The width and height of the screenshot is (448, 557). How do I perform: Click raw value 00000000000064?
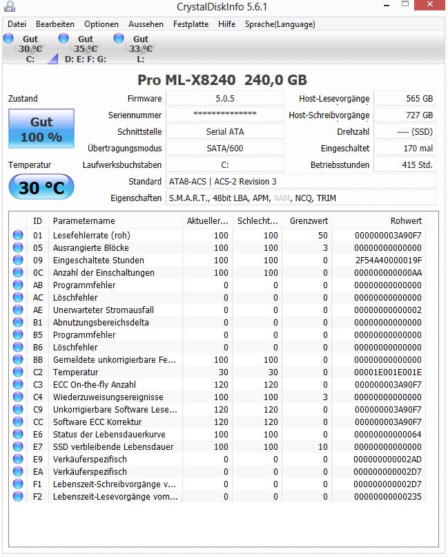tap(388, 434)
